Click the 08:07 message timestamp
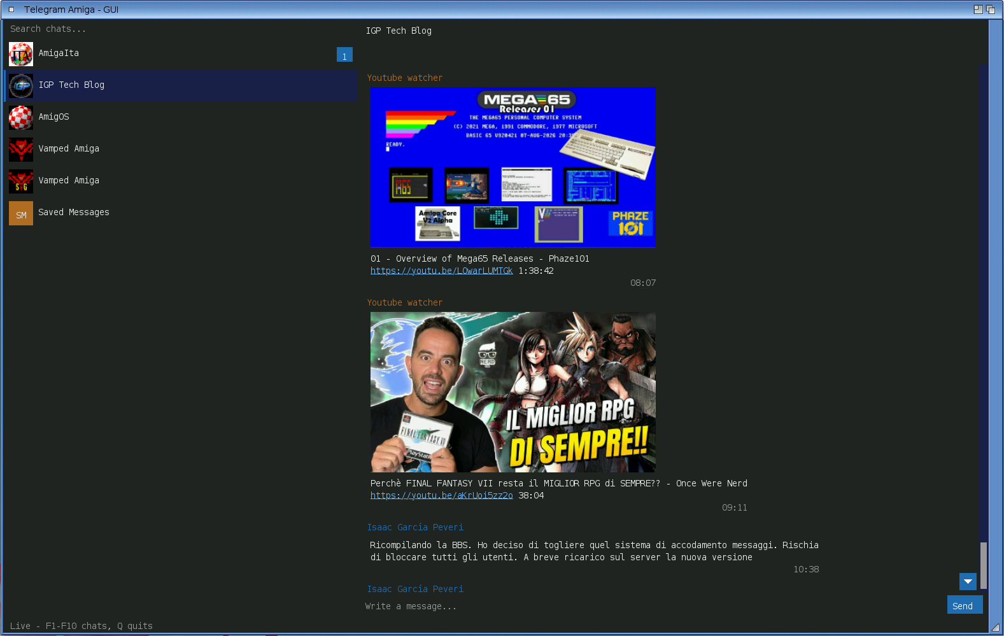Viewport: 1004px width, 636px height. pyautogui.click(x=643, y=283)
